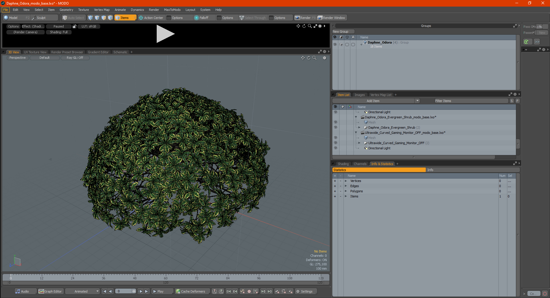Click LUT: sRGB button
The width and height of the screenshot is (550, 298).
click(x=89, y=26)
